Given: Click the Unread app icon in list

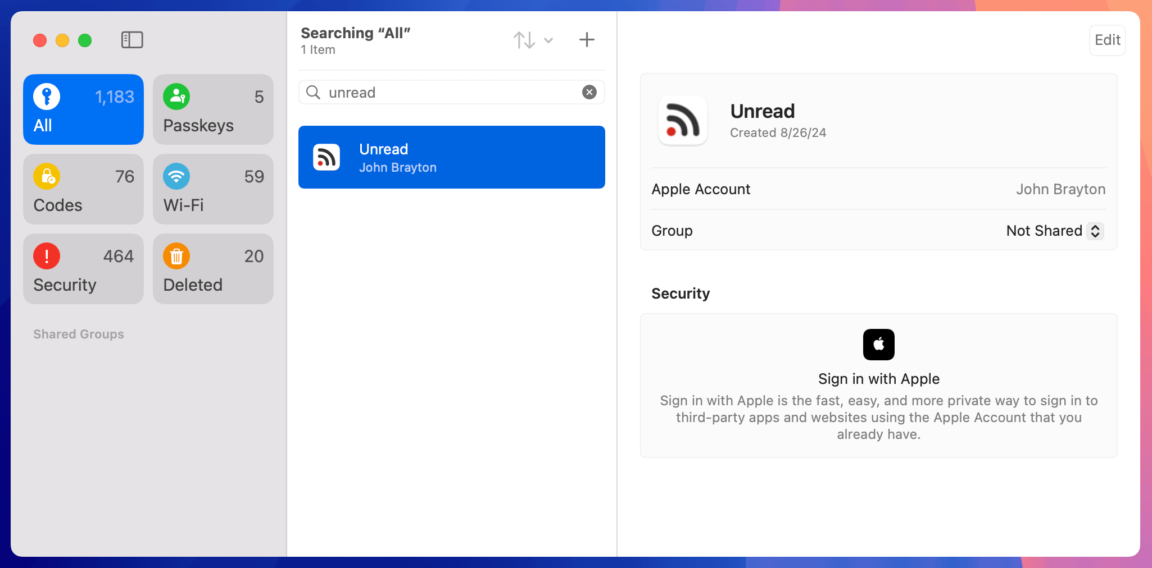Looking at the screenshot, I should pos(326,157).
